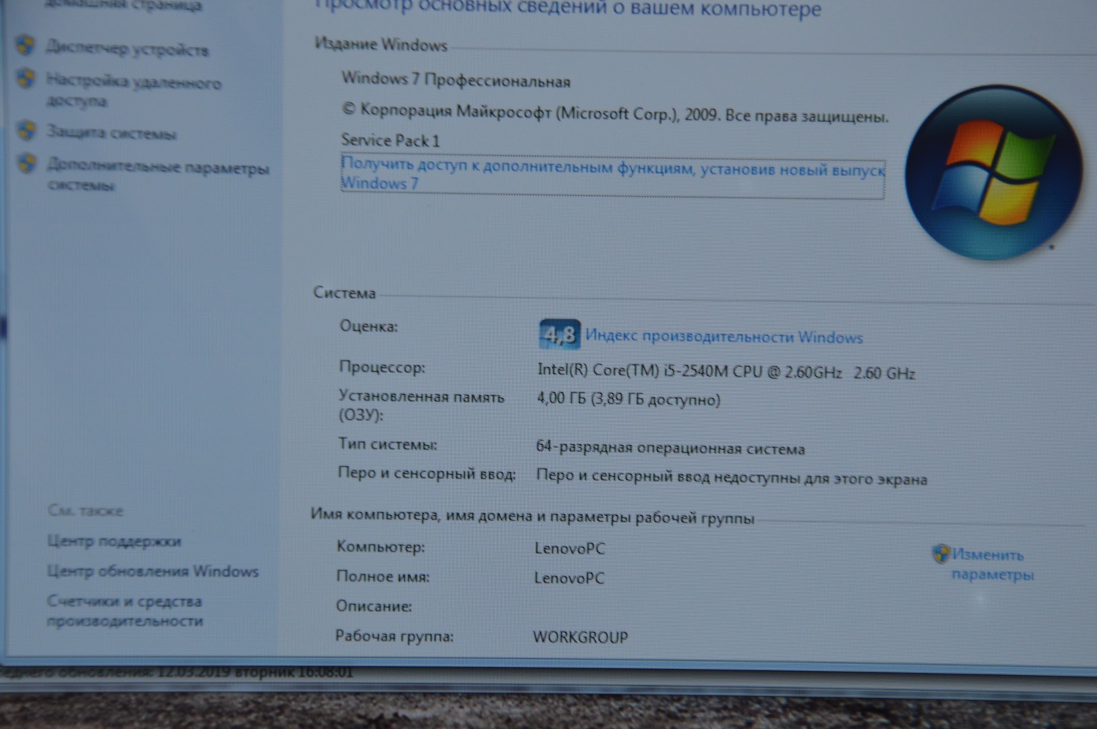1097x729 pixels.
Task: Click the 64-разрядная операционная система value
Action: (x=670, y=448)
